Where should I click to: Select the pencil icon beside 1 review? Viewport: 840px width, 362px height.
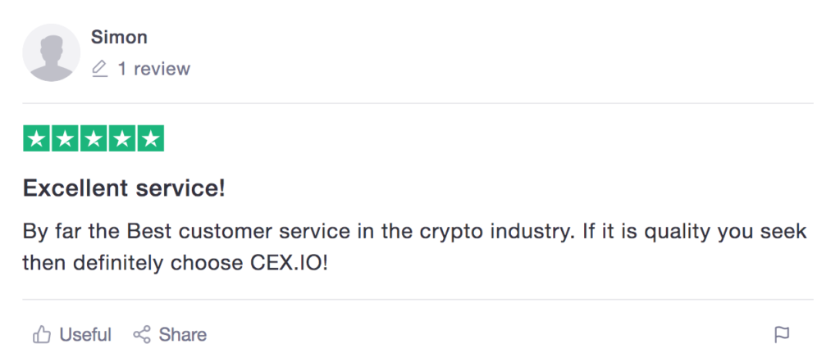coord(99,69)
